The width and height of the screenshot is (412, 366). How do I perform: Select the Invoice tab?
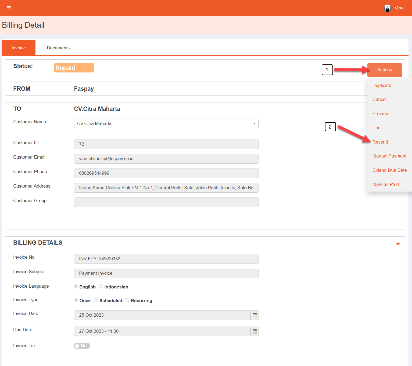[19, 48]
